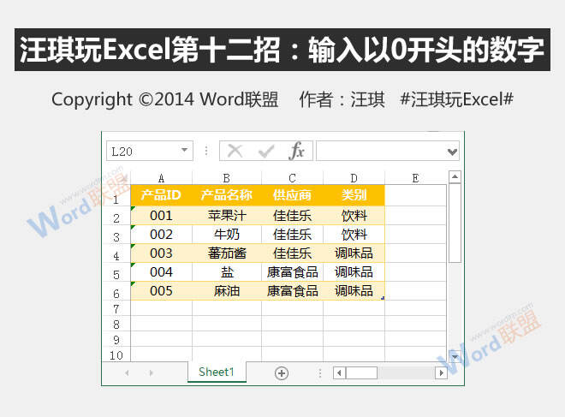This screenshot has width=565, height=417.
Task: Select row 3 header
Action: click(116, 235)
